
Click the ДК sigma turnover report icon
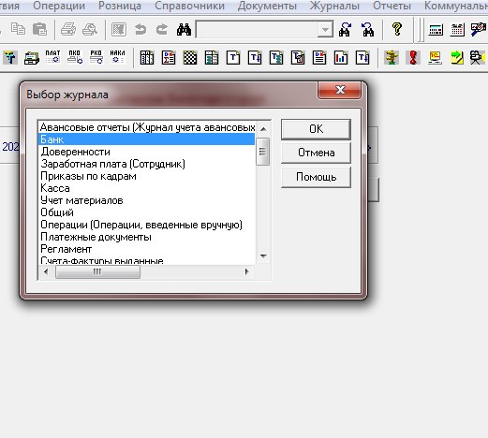tap(169, 58)
